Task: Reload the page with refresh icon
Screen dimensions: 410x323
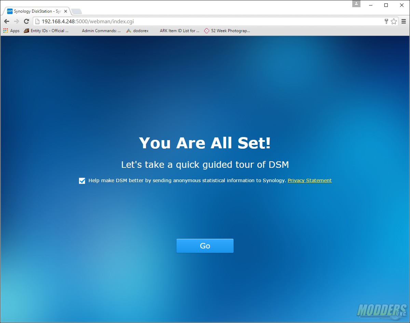Action: tap(26, 21)
